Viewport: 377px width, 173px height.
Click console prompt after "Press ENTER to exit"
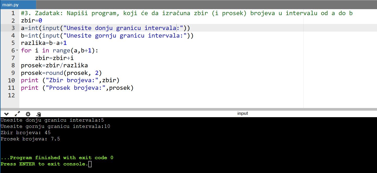90,164
